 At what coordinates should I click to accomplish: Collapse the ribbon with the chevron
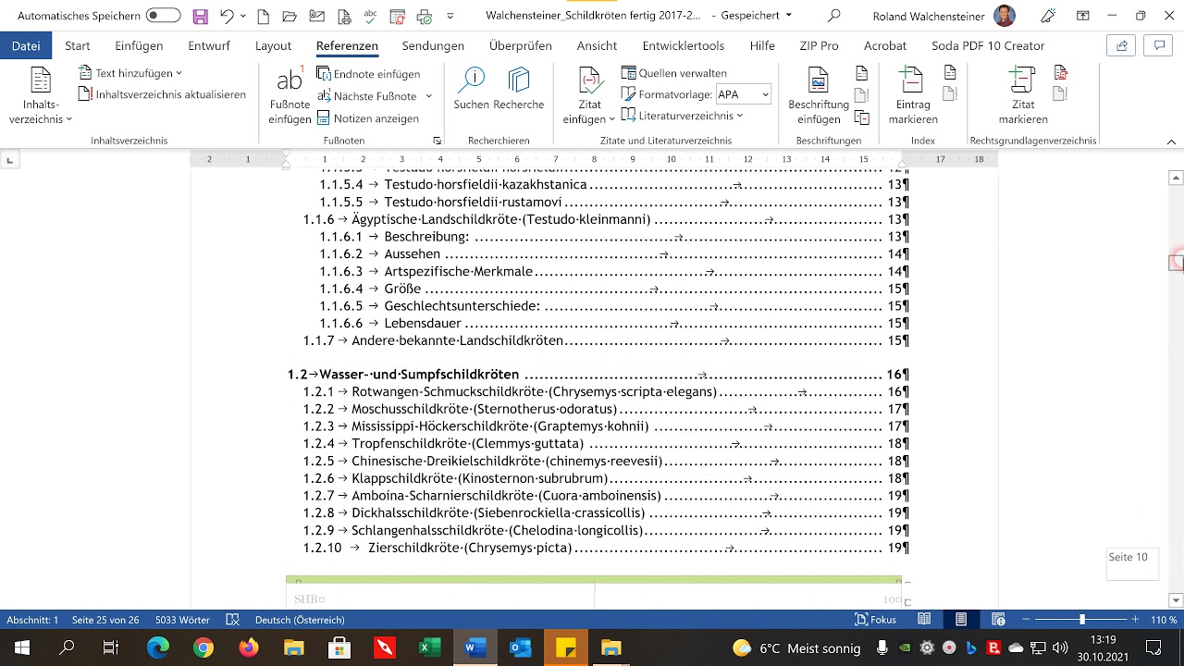tap(1172, 142)
